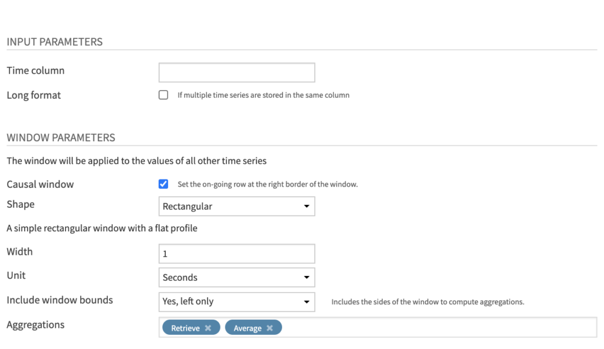604x349 pixels.
Task: Click the X icon inside the Average chip
Action: tap(269, 327)
